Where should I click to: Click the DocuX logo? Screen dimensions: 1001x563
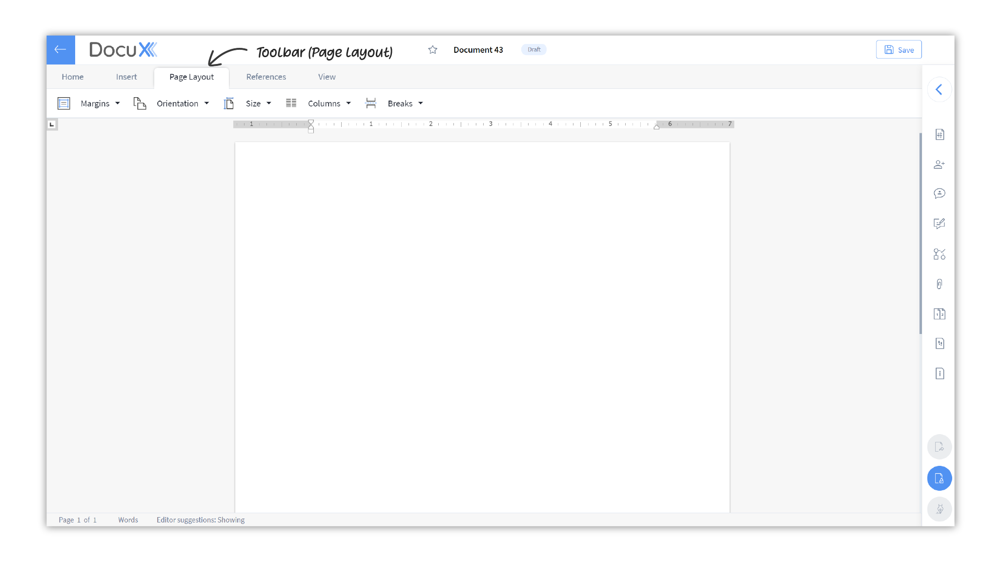tap(123, 50)
